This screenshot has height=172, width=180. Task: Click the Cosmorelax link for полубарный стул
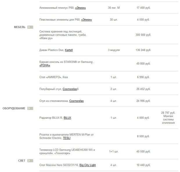70,89
